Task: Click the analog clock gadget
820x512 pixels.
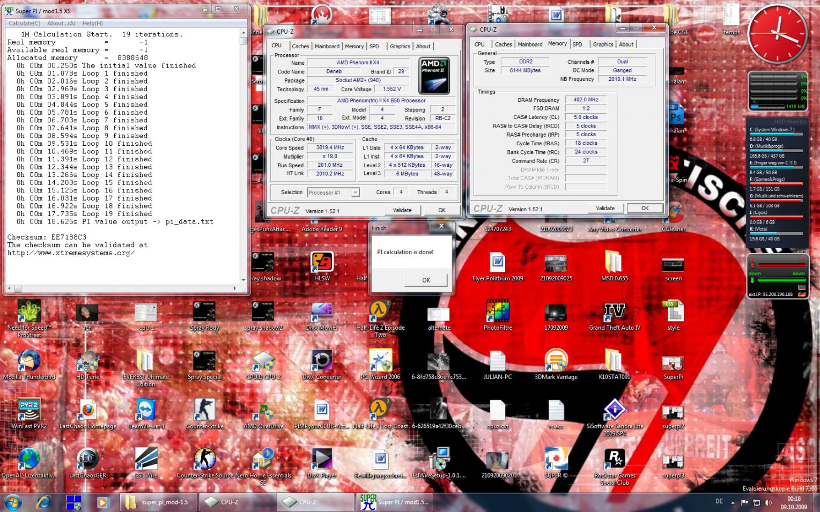Action: pos(777,35)
